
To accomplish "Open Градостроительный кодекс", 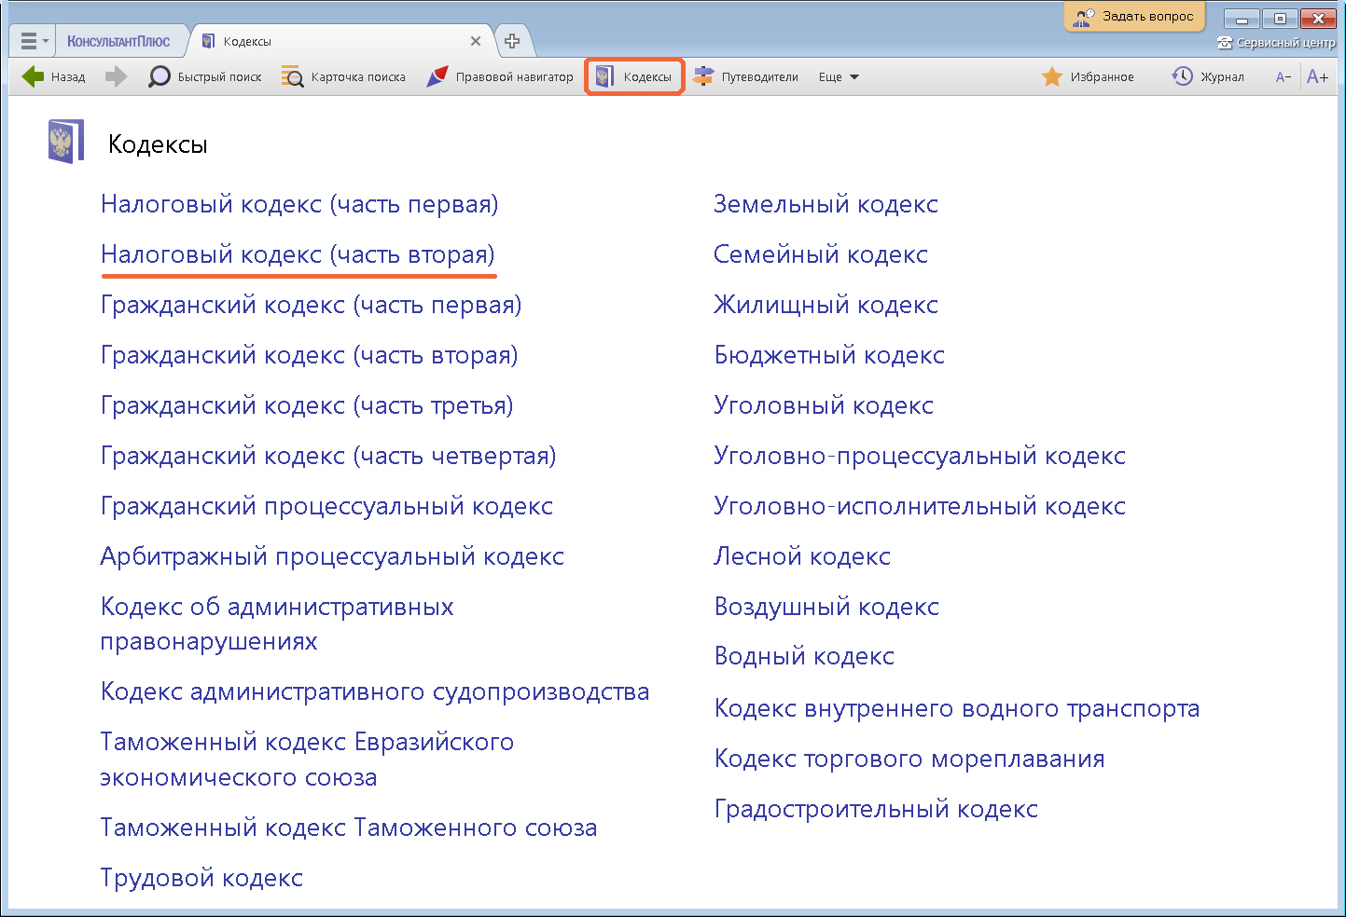I will [x=876, y=809].
